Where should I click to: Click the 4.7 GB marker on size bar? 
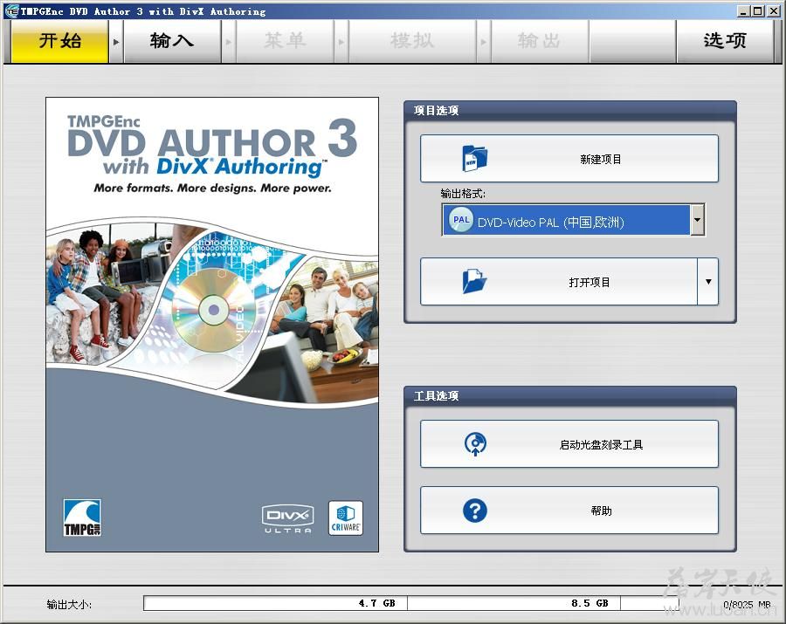pos(377,603)
